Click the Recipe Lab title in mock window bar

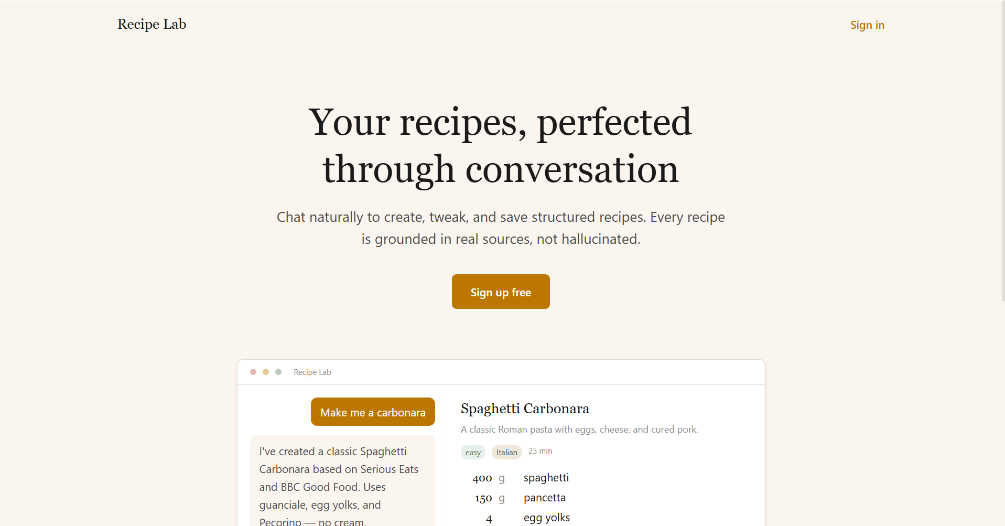(x=312, y=372)
